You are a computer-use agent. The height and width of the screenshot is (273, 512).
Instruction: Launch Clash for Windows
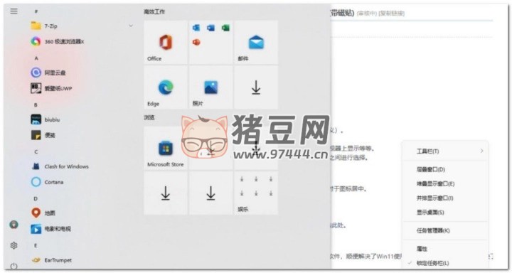60,166
